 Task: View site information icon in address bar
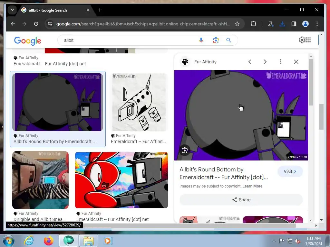(x=50, y=24)
